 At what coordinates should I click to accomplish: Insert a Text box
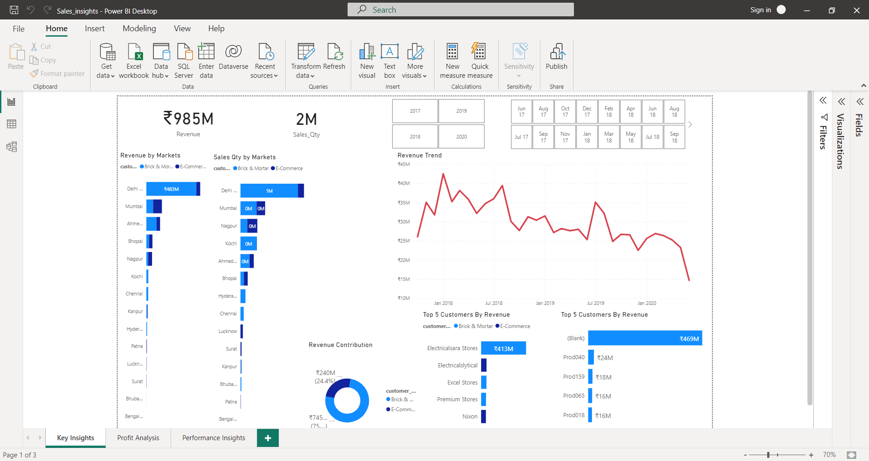click(x=389, y=60)
